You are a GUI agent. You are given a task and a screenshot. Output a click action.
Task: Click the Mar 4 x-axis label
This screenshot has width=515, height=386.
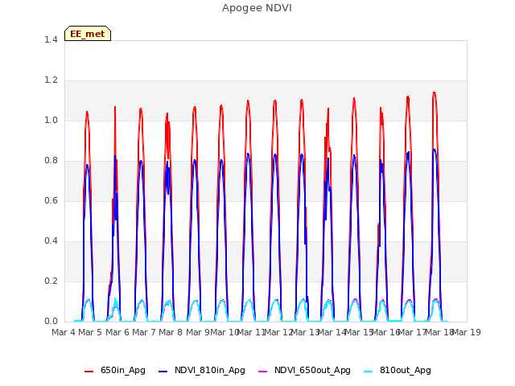point(64,332)
